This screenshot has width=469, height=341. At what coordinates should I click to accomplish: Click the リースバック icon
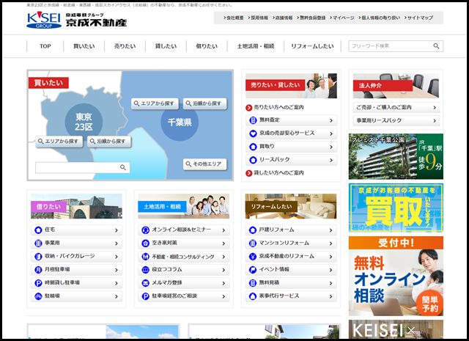[253, 160]
